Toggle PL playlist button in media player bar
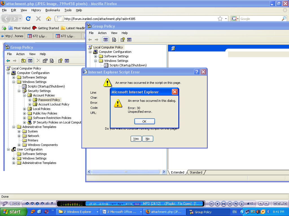Viewport: 289px width, 216px height. click(x=266, y=204)
